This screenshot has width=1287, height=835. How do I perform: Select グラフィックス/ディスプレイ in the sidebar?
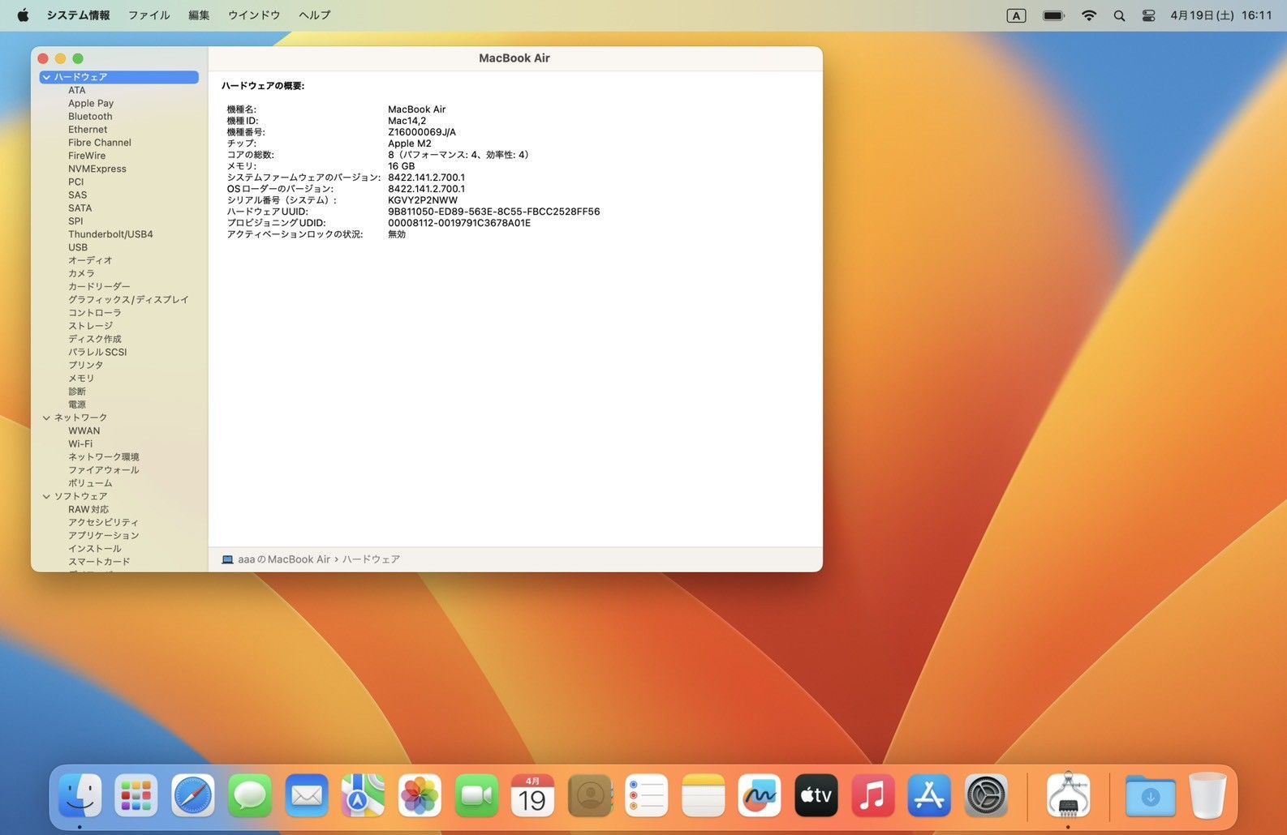(x=128, y=300)
